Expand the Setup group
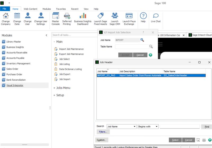The image size is (212, 148). (x=54, y=95)
